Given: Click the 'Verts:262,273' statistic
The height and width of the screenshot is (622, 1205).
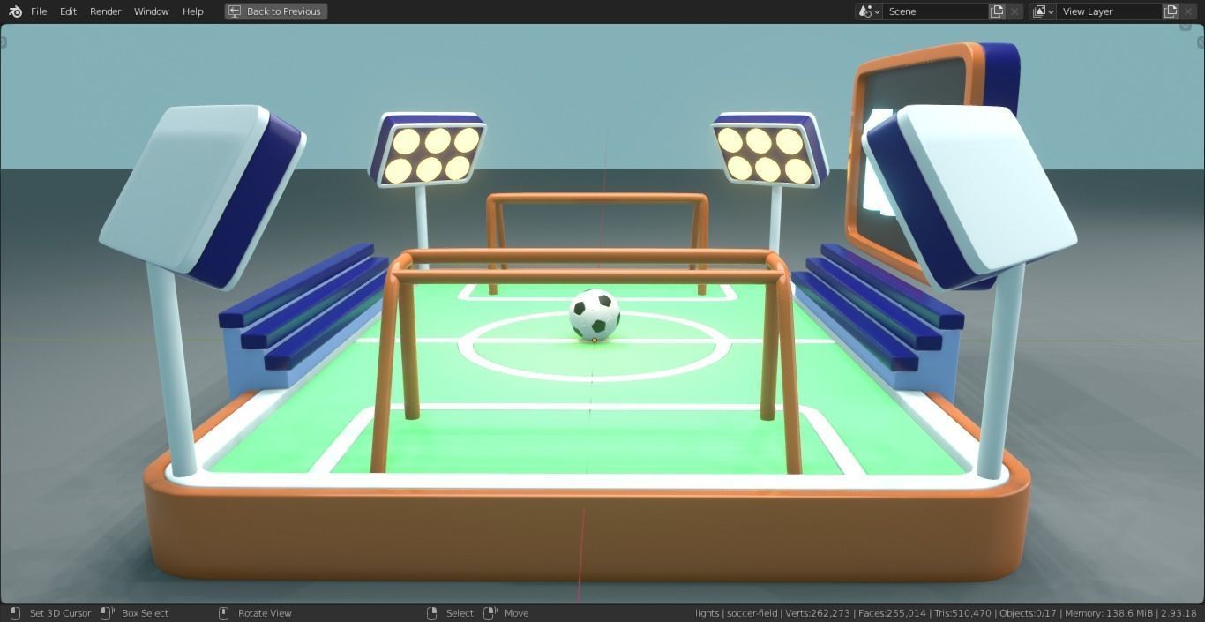Looking at the screenshot, I should pyautogui.click(x=818, y=613).
